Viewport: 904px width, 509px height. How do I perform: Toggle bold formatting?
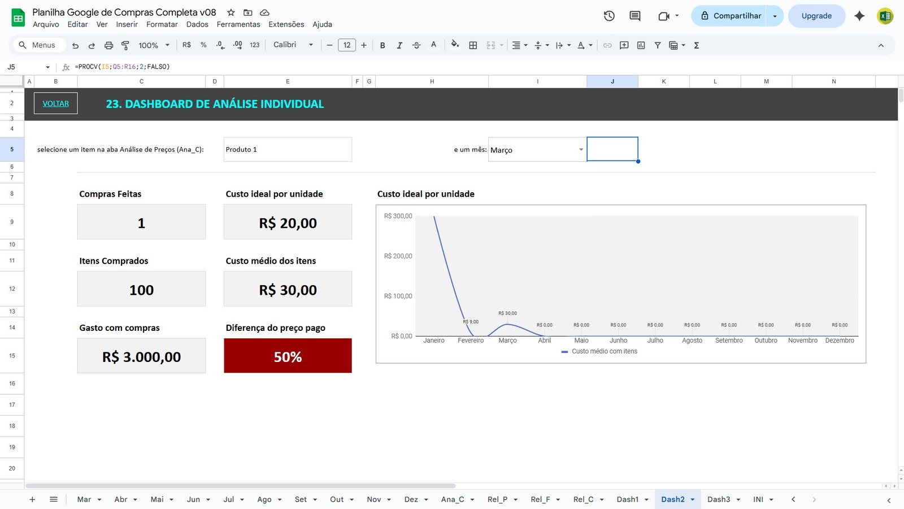(383, 45)
